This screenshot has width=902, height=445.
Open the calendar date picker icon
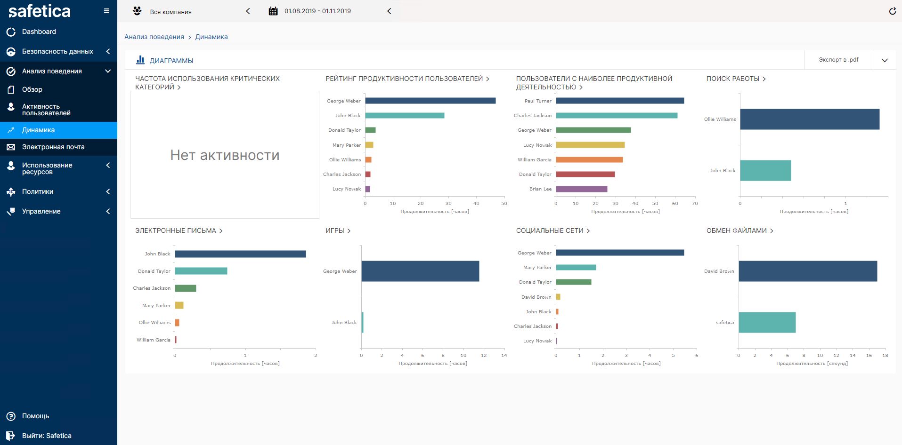pos(273,11)
